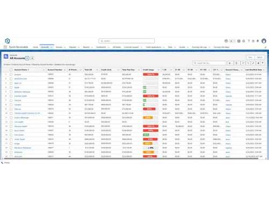Viewport: 269px width, 202px height.
Task: Open the Help question mark icon
Action: [249, 41]
